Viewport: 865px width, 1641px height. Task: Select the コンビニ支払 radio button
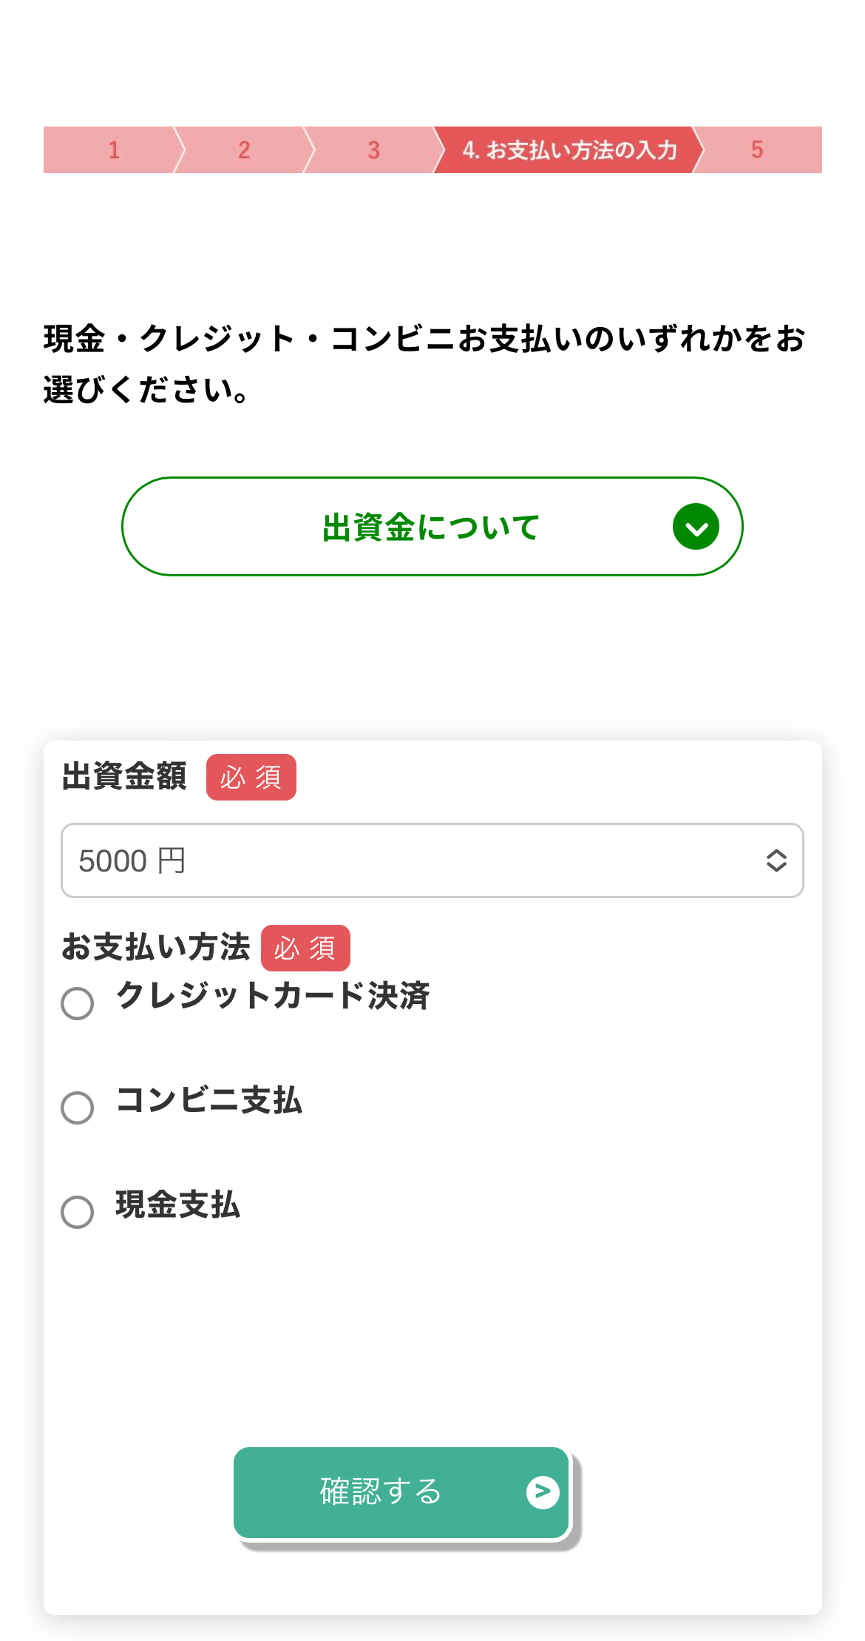[x=78, y=1108]
